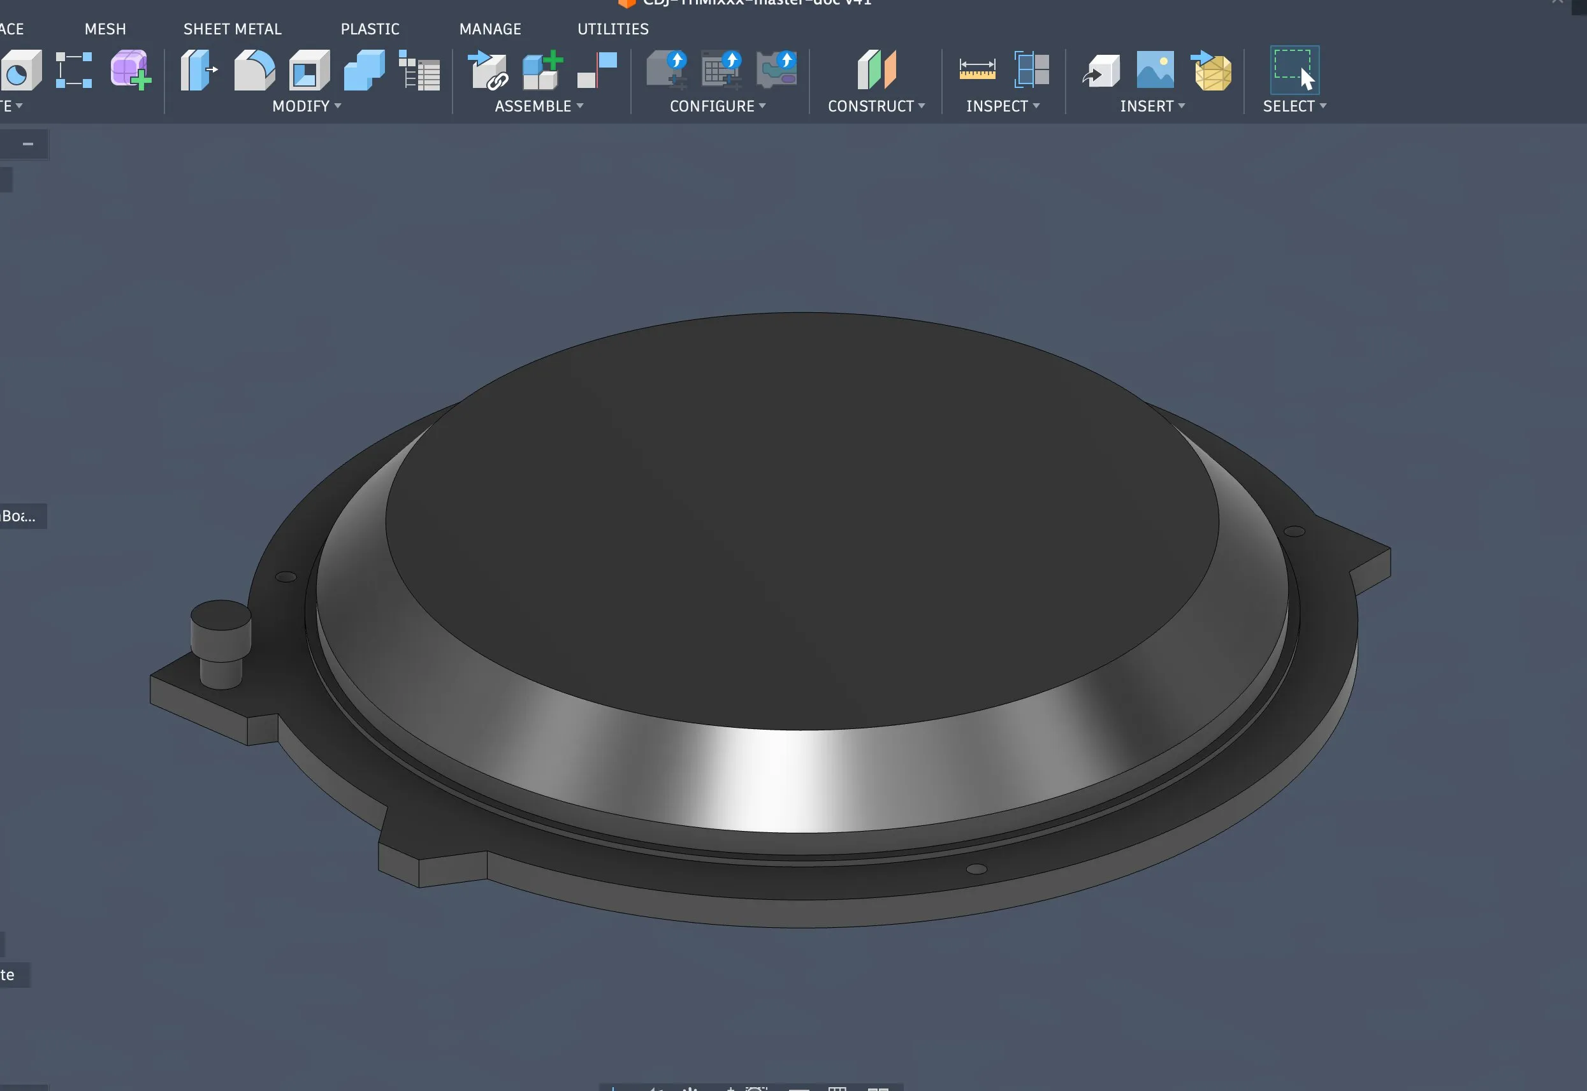Click the Inspect blue-grid analysis icon

(x=1032, y=69)
